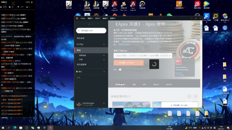
Task: Click the Windows Start button
Action: (3, 128)
